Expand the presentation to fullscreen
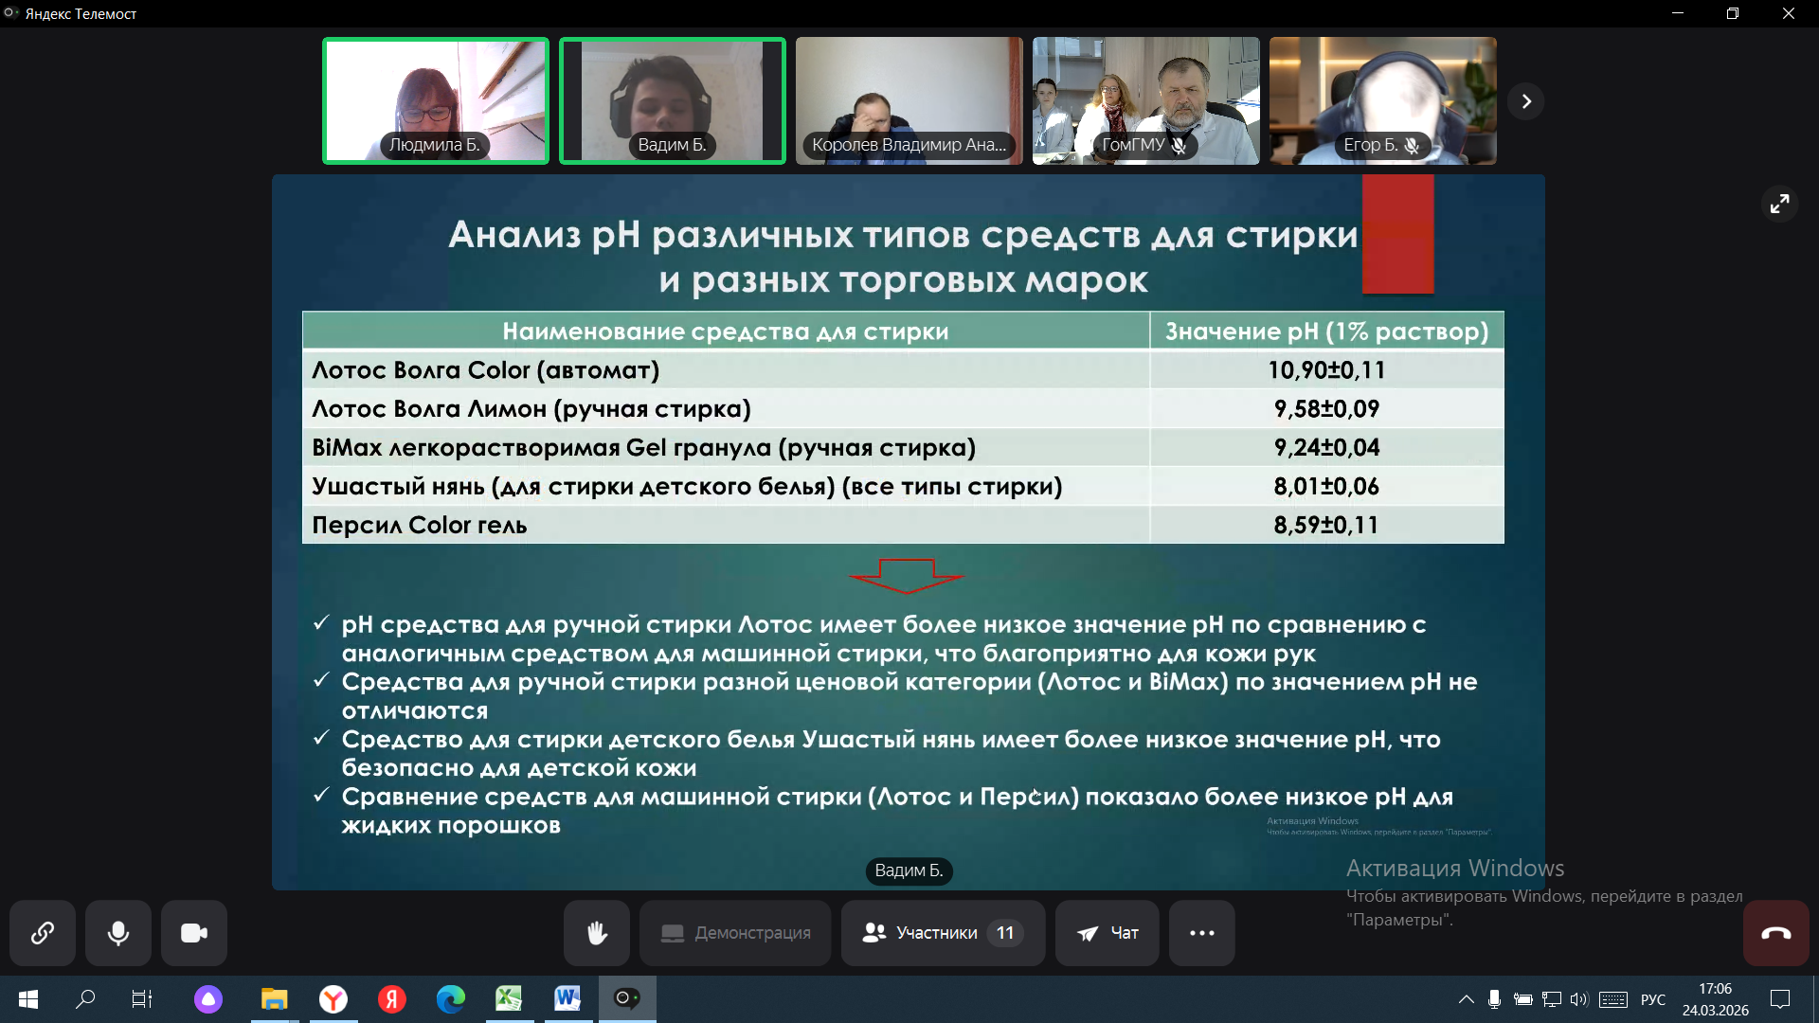Screen dimensions: 1819x1023 (1779, 204)
